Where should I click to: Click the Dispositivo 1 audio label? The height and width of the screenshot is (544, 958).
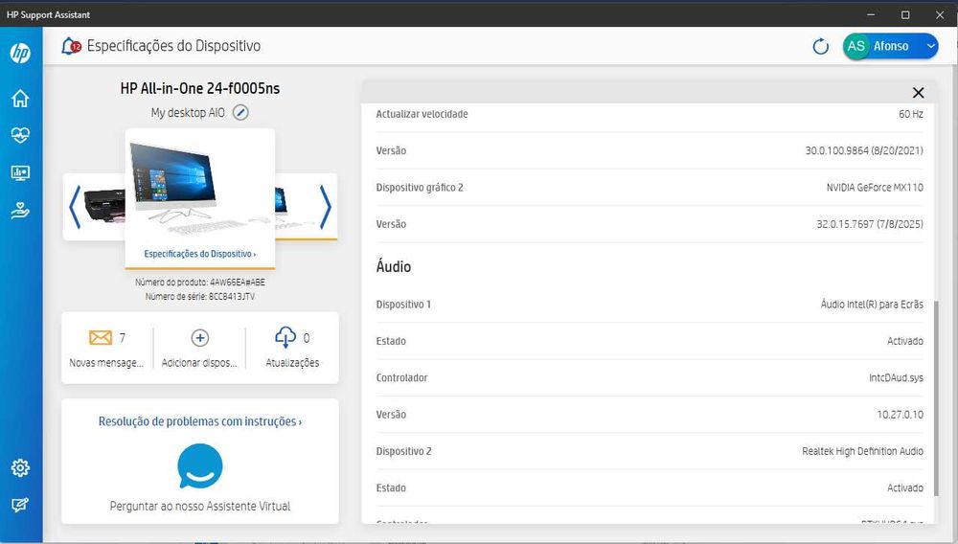[403, 304]
